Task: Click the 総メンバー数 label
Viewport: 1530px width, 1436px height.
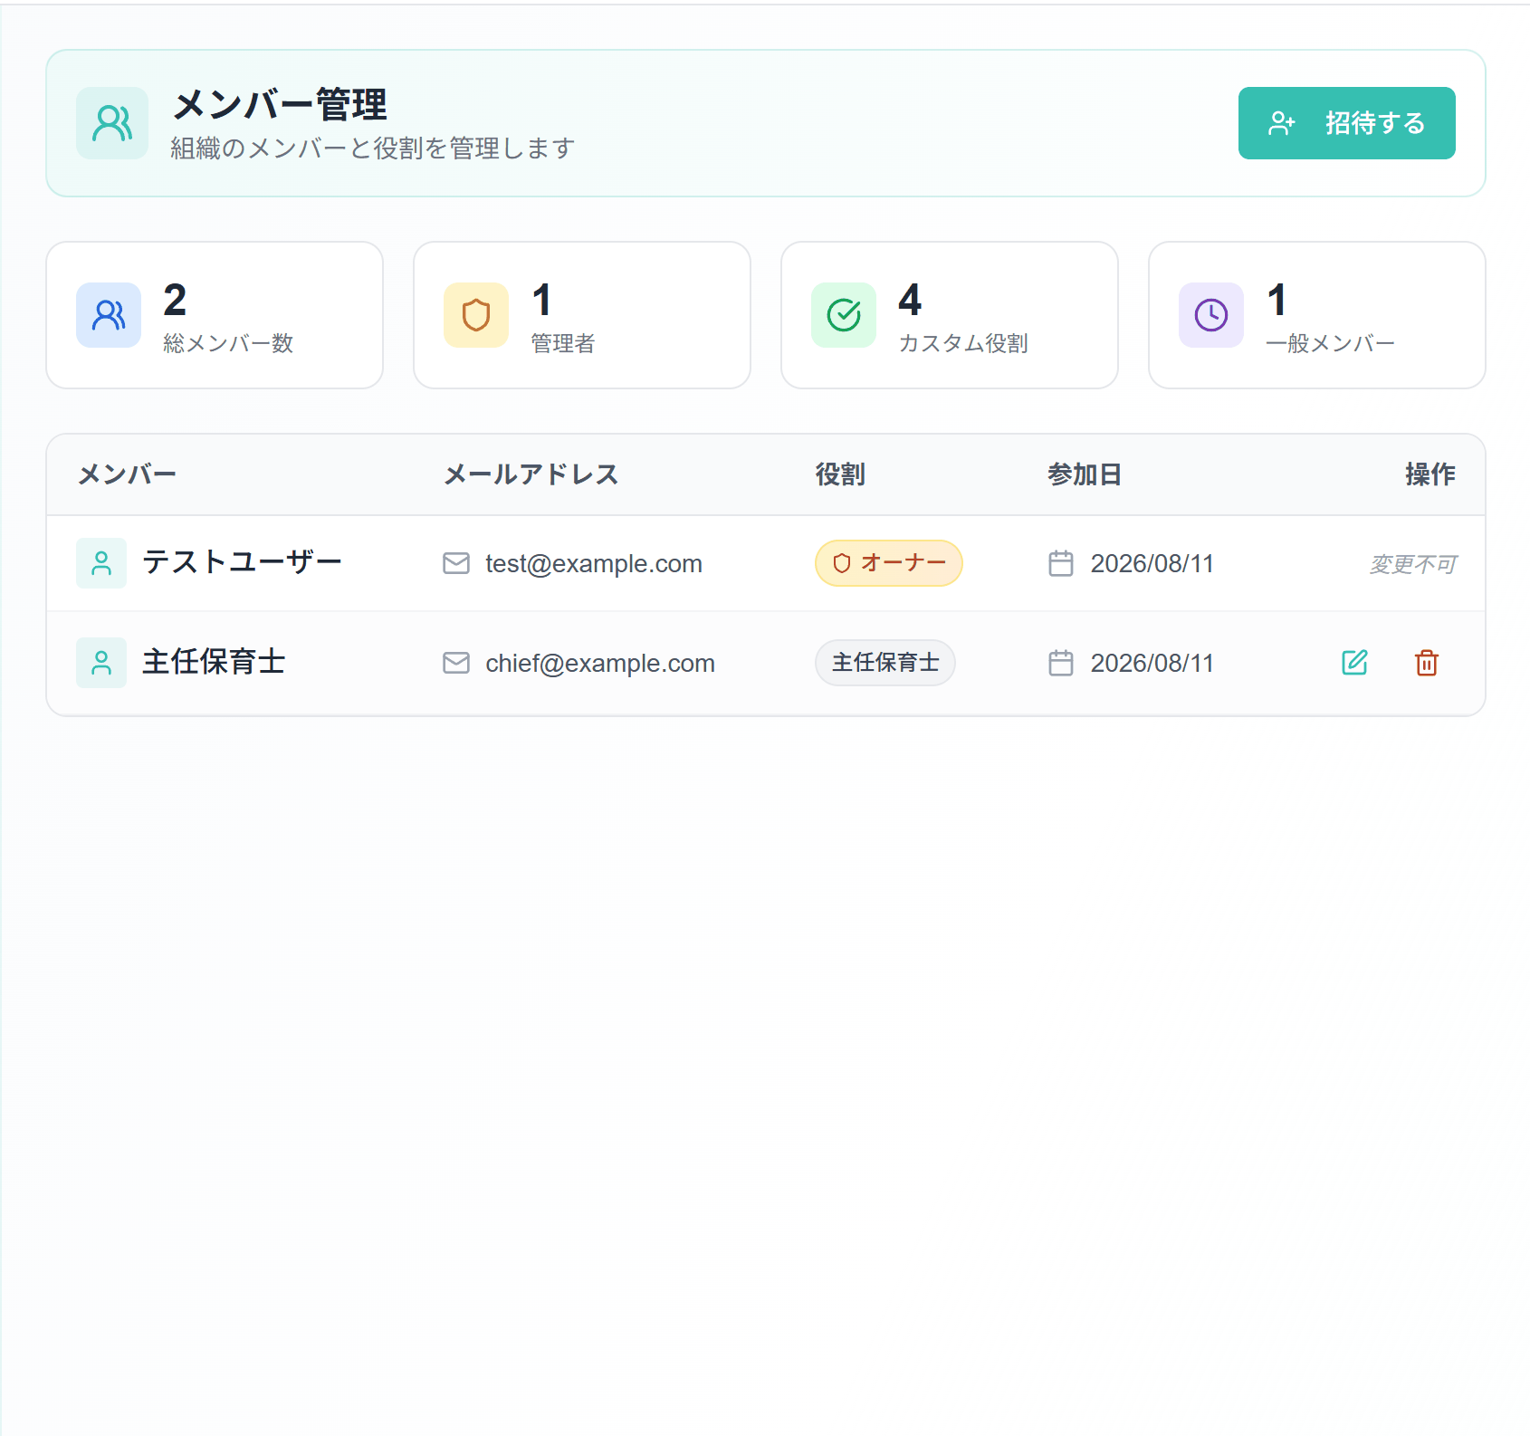Action: pos(228,343)
